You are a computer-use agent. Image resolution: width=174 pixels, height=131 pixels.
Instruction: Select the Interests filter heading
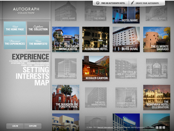coord(32,76)
